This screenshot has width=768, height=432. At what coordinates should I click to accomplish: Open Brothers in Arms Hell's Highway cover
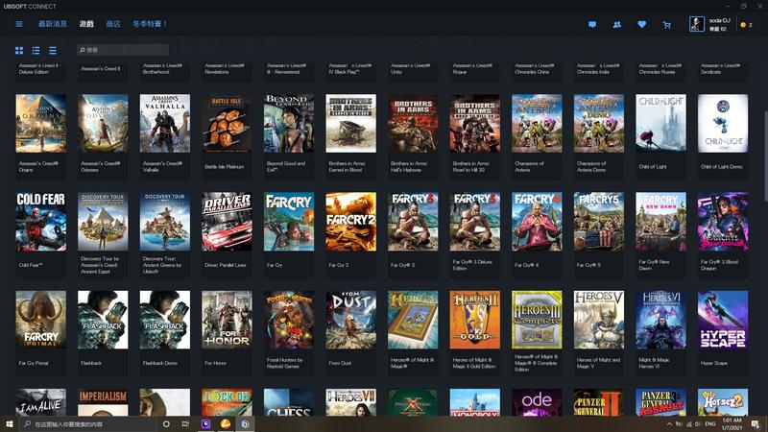(413, 124)
